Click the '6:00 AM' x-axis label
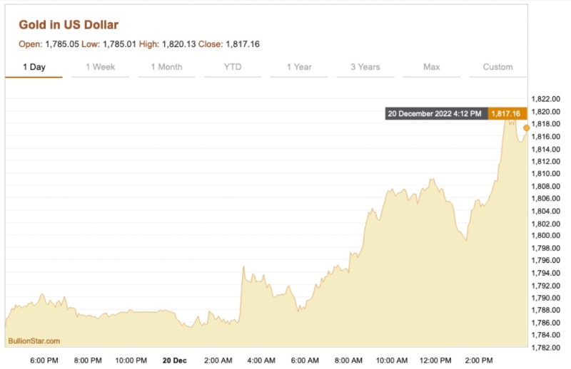 (x=305, y=360)
